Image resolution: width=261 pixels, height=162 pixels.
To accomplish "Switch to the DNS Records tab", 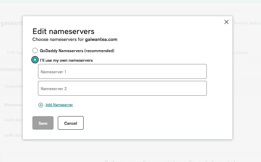I will pos(15,53).
